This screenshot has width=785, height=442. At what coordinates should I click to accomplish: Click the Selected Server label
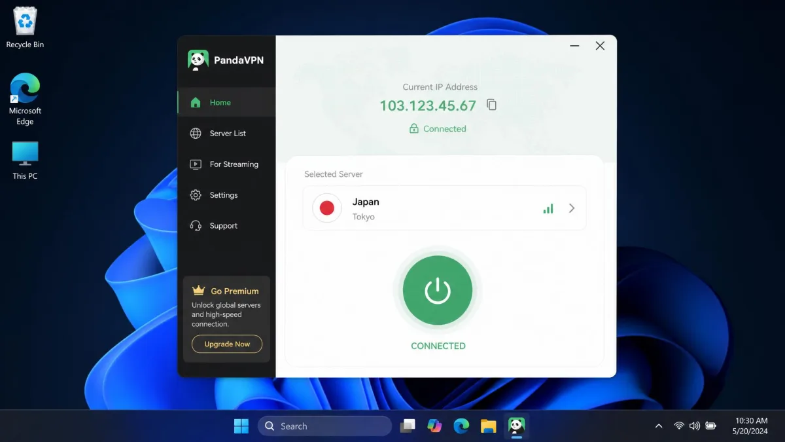[334, 174]
